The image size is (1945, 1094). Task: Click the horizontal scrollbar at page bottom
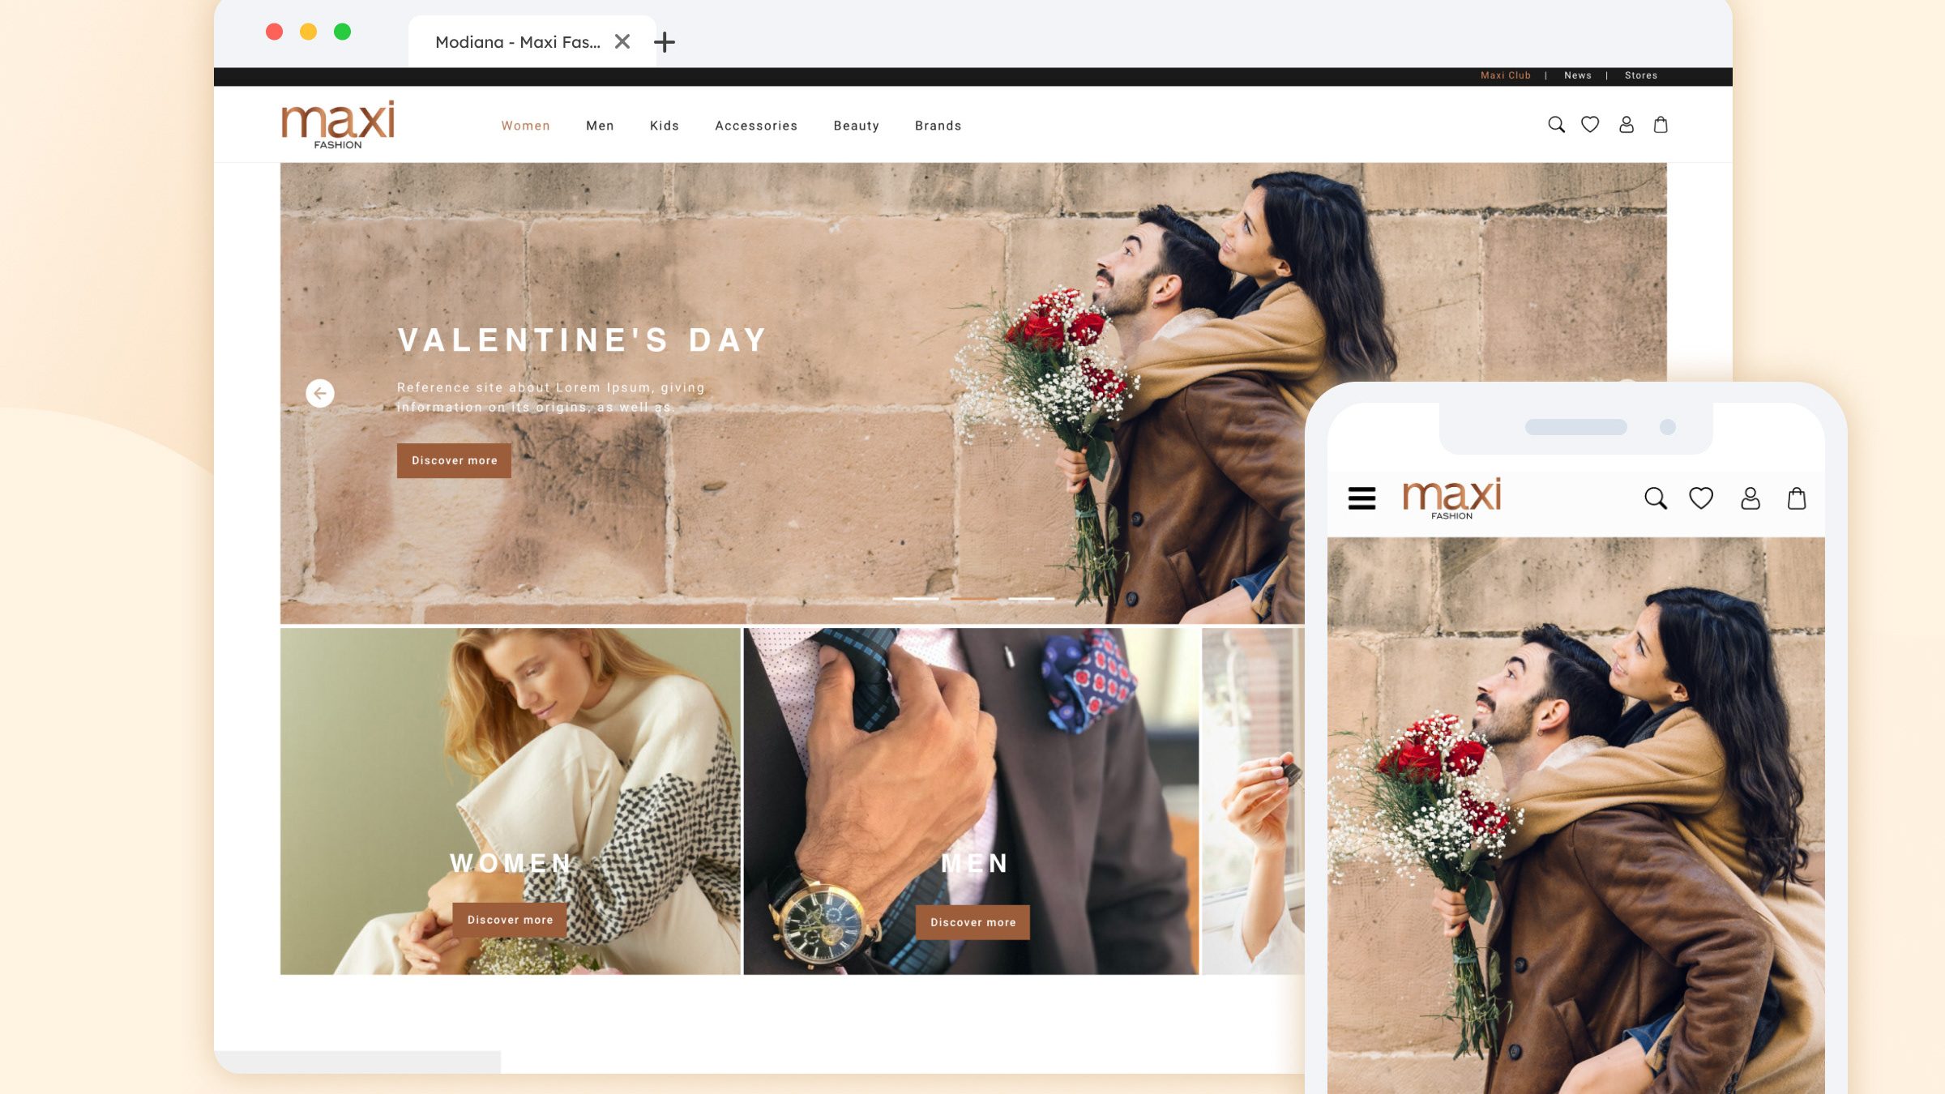[x=357, y=1062]
